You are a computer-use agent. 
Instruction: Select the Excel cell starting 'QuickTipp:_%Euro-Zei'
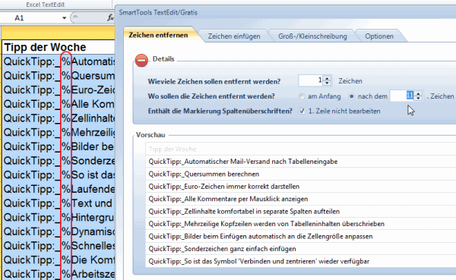(x=59, y=90)
